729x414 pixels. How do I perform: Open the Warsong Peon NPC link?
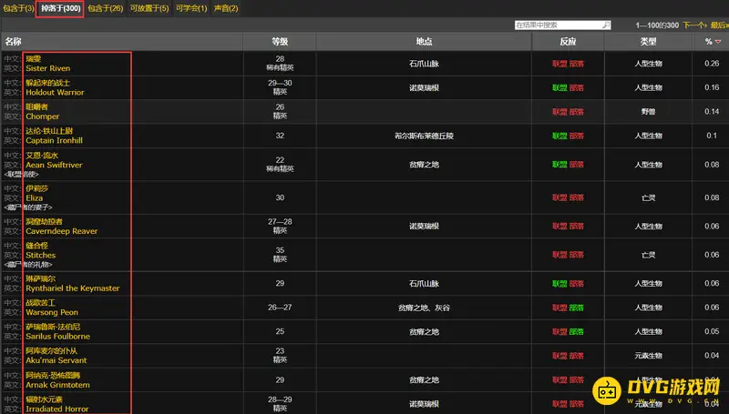52,312
